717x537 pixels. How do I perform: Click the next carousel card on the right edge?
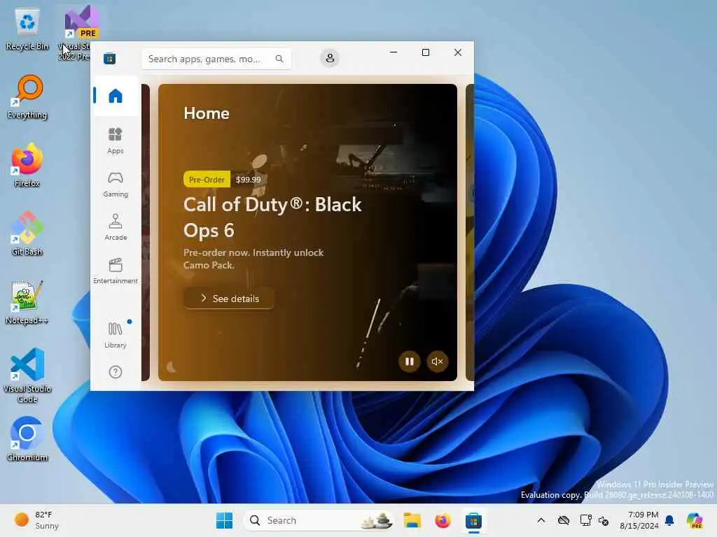[470, 232]
